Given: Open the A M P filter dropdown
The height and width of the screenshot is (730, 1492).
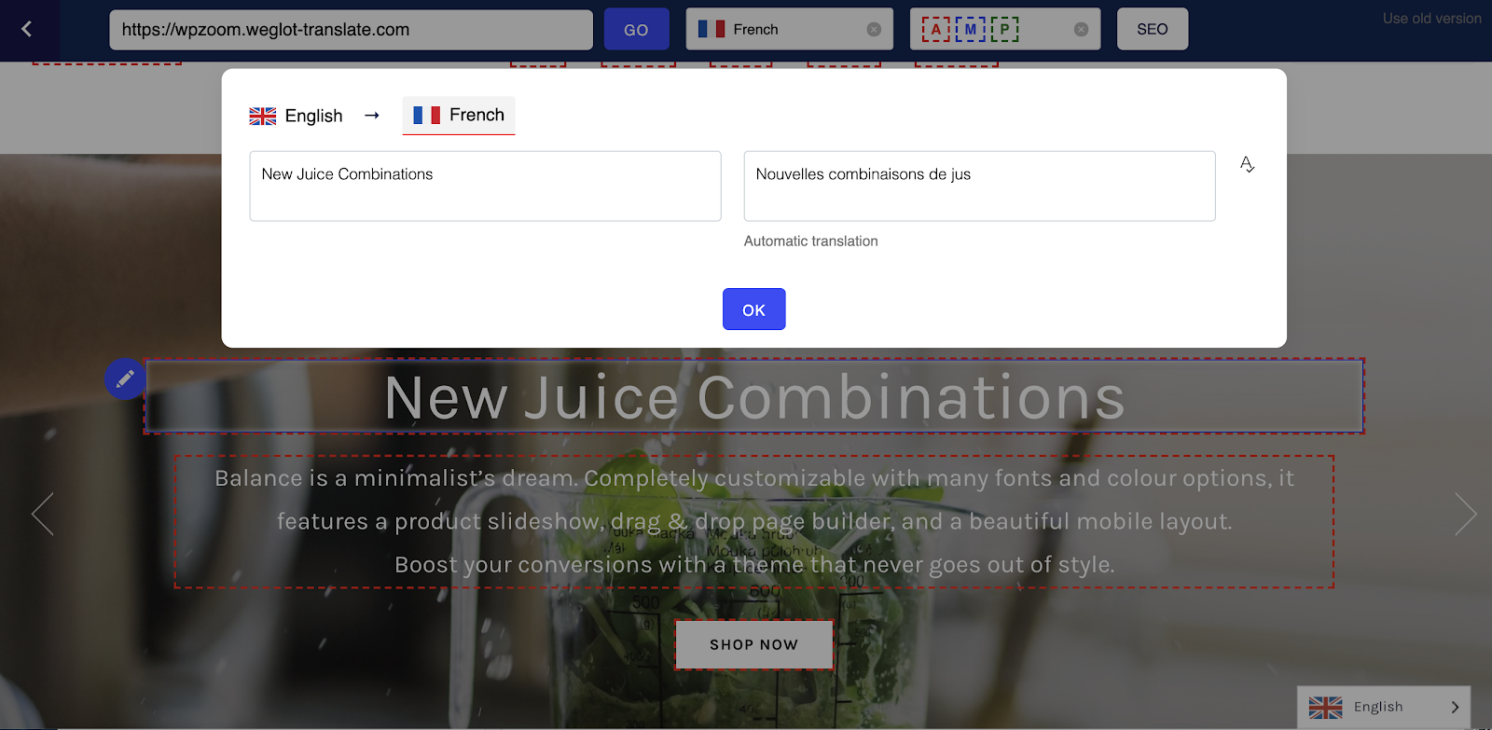Looking at the screenshot, I should click(1005, 29).
